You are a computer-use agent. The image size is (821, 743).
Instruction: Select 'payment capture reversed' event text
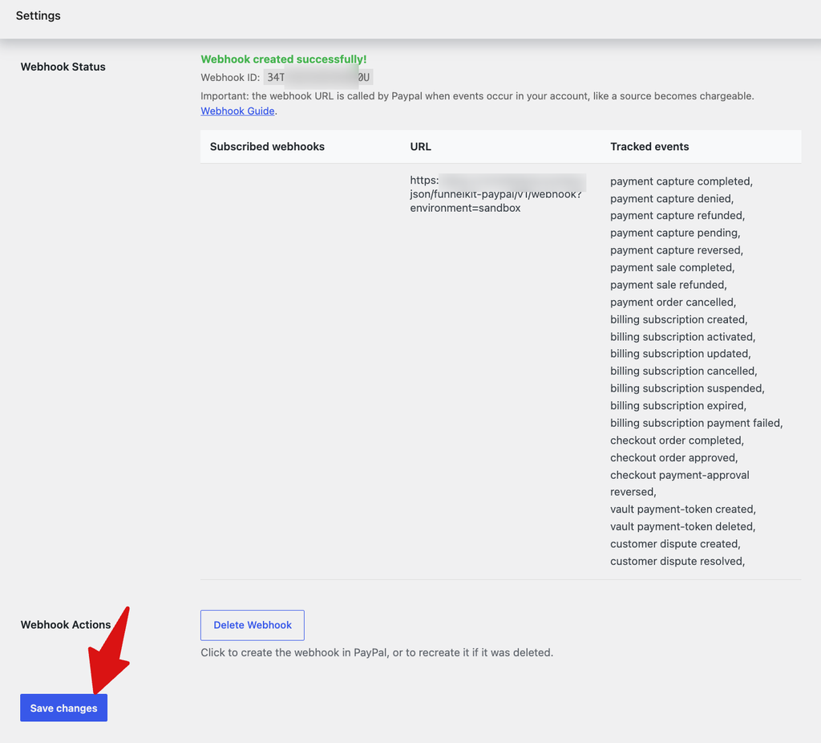click(677, 250)
